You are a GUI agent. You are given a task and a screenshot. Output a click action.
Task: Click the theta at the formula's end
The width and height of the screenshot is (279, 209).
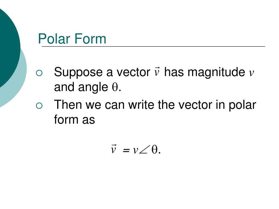pos(154,149)
